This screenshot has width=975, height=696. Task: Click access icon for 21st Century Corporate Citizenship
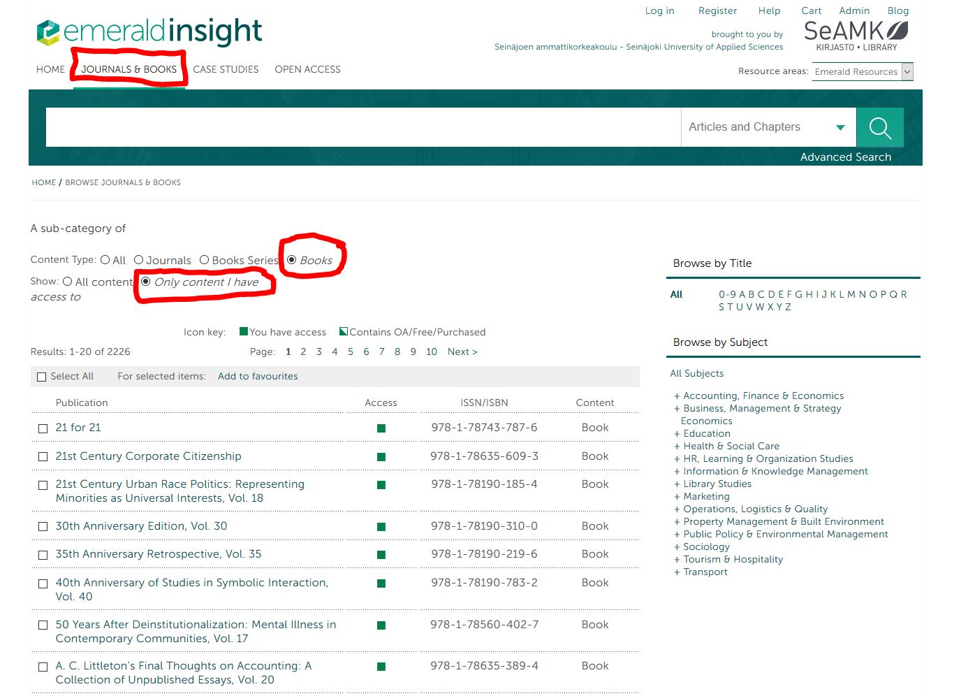(x=381, y=457)
